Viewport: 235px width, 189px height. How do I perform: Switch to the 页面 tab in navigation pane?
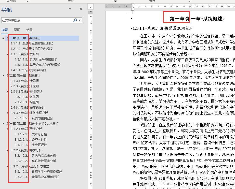[17, 30]
